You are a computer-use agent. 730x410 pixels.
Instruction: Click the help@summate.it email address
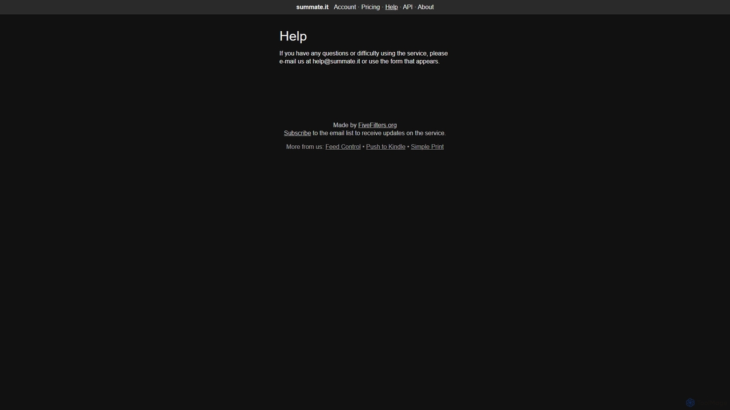[x=336, y=61]
